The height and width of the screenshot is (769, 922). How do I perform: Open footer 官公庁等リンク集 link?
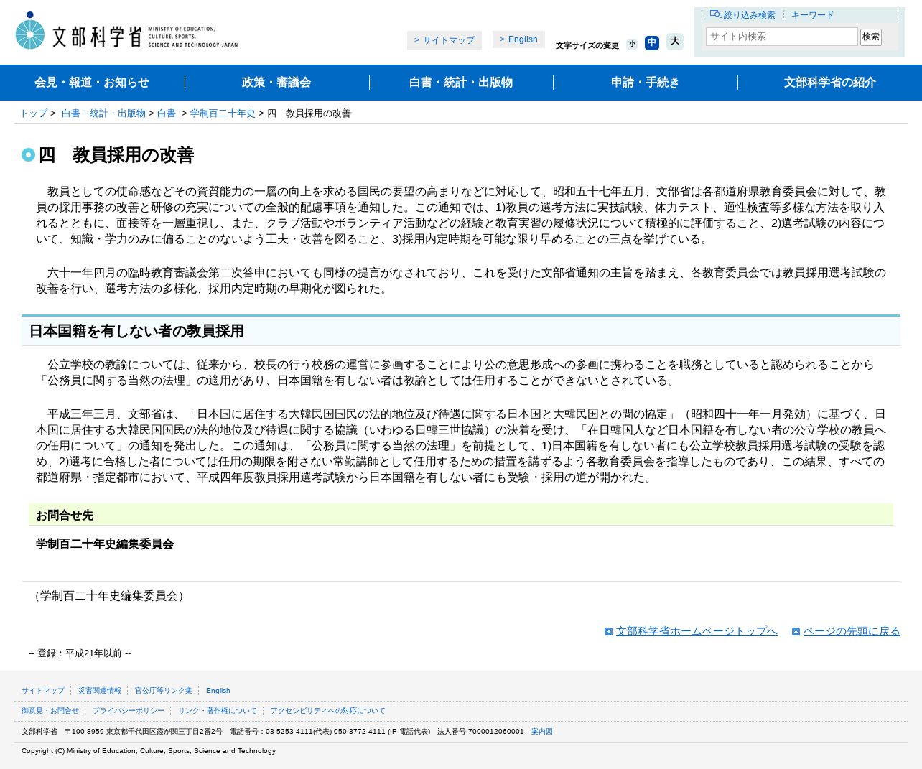164,691
